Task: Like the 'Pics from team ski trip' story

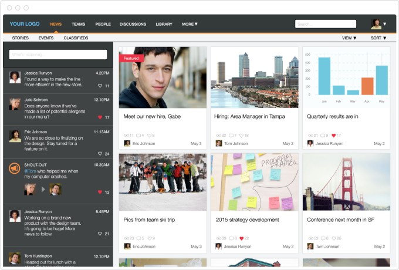Action: (x=150, y=238)
